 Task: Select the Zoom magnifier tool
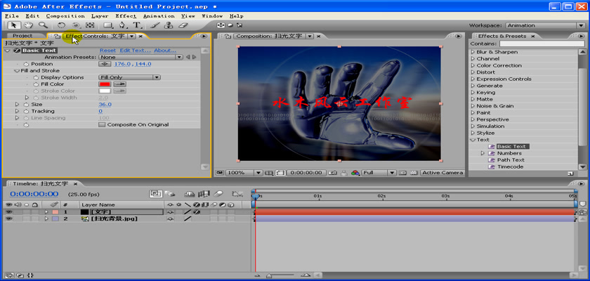coord(43,25)
